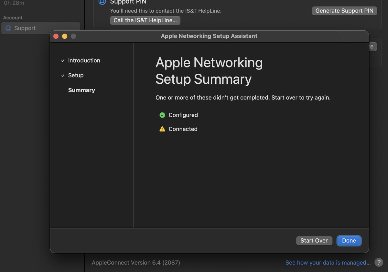This screenshot has height=272, width=388.
Task: Select Support in AppleConnect sidebar
Action: (41, 28)
